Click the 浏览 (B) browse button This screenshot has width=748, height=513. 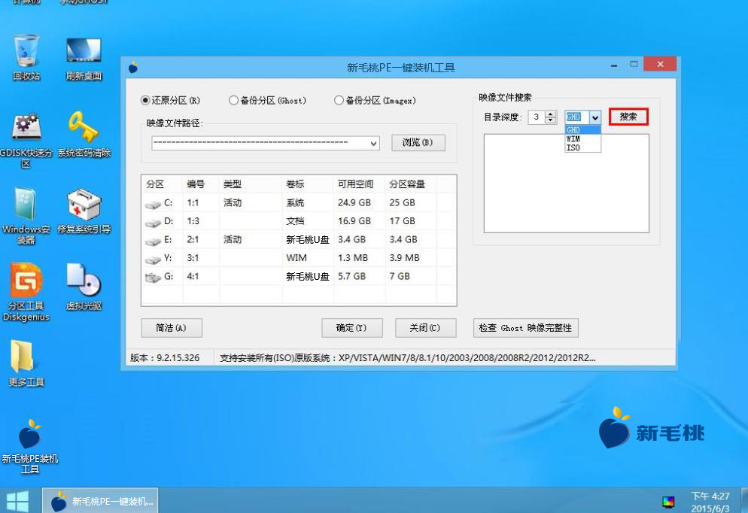pyautogui.click(x=418, y=143)
